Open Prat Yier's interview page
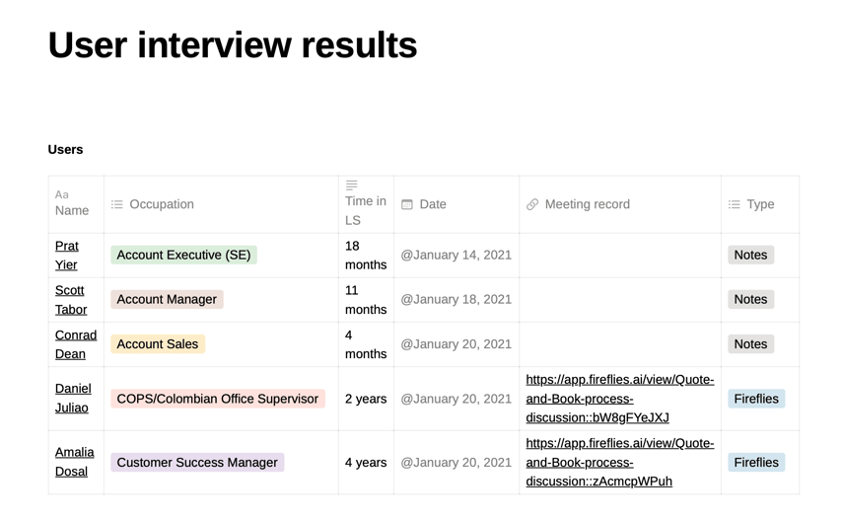 pos(67,256)
